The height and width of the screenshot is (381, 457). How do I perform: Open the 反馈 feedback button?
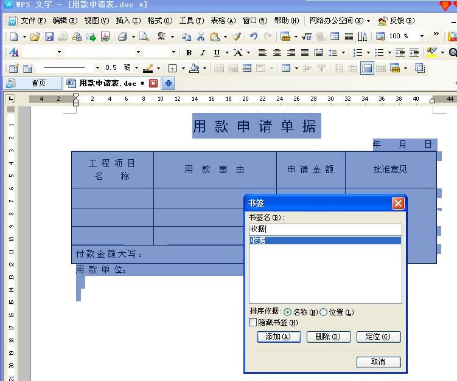(x=396, y=21)
